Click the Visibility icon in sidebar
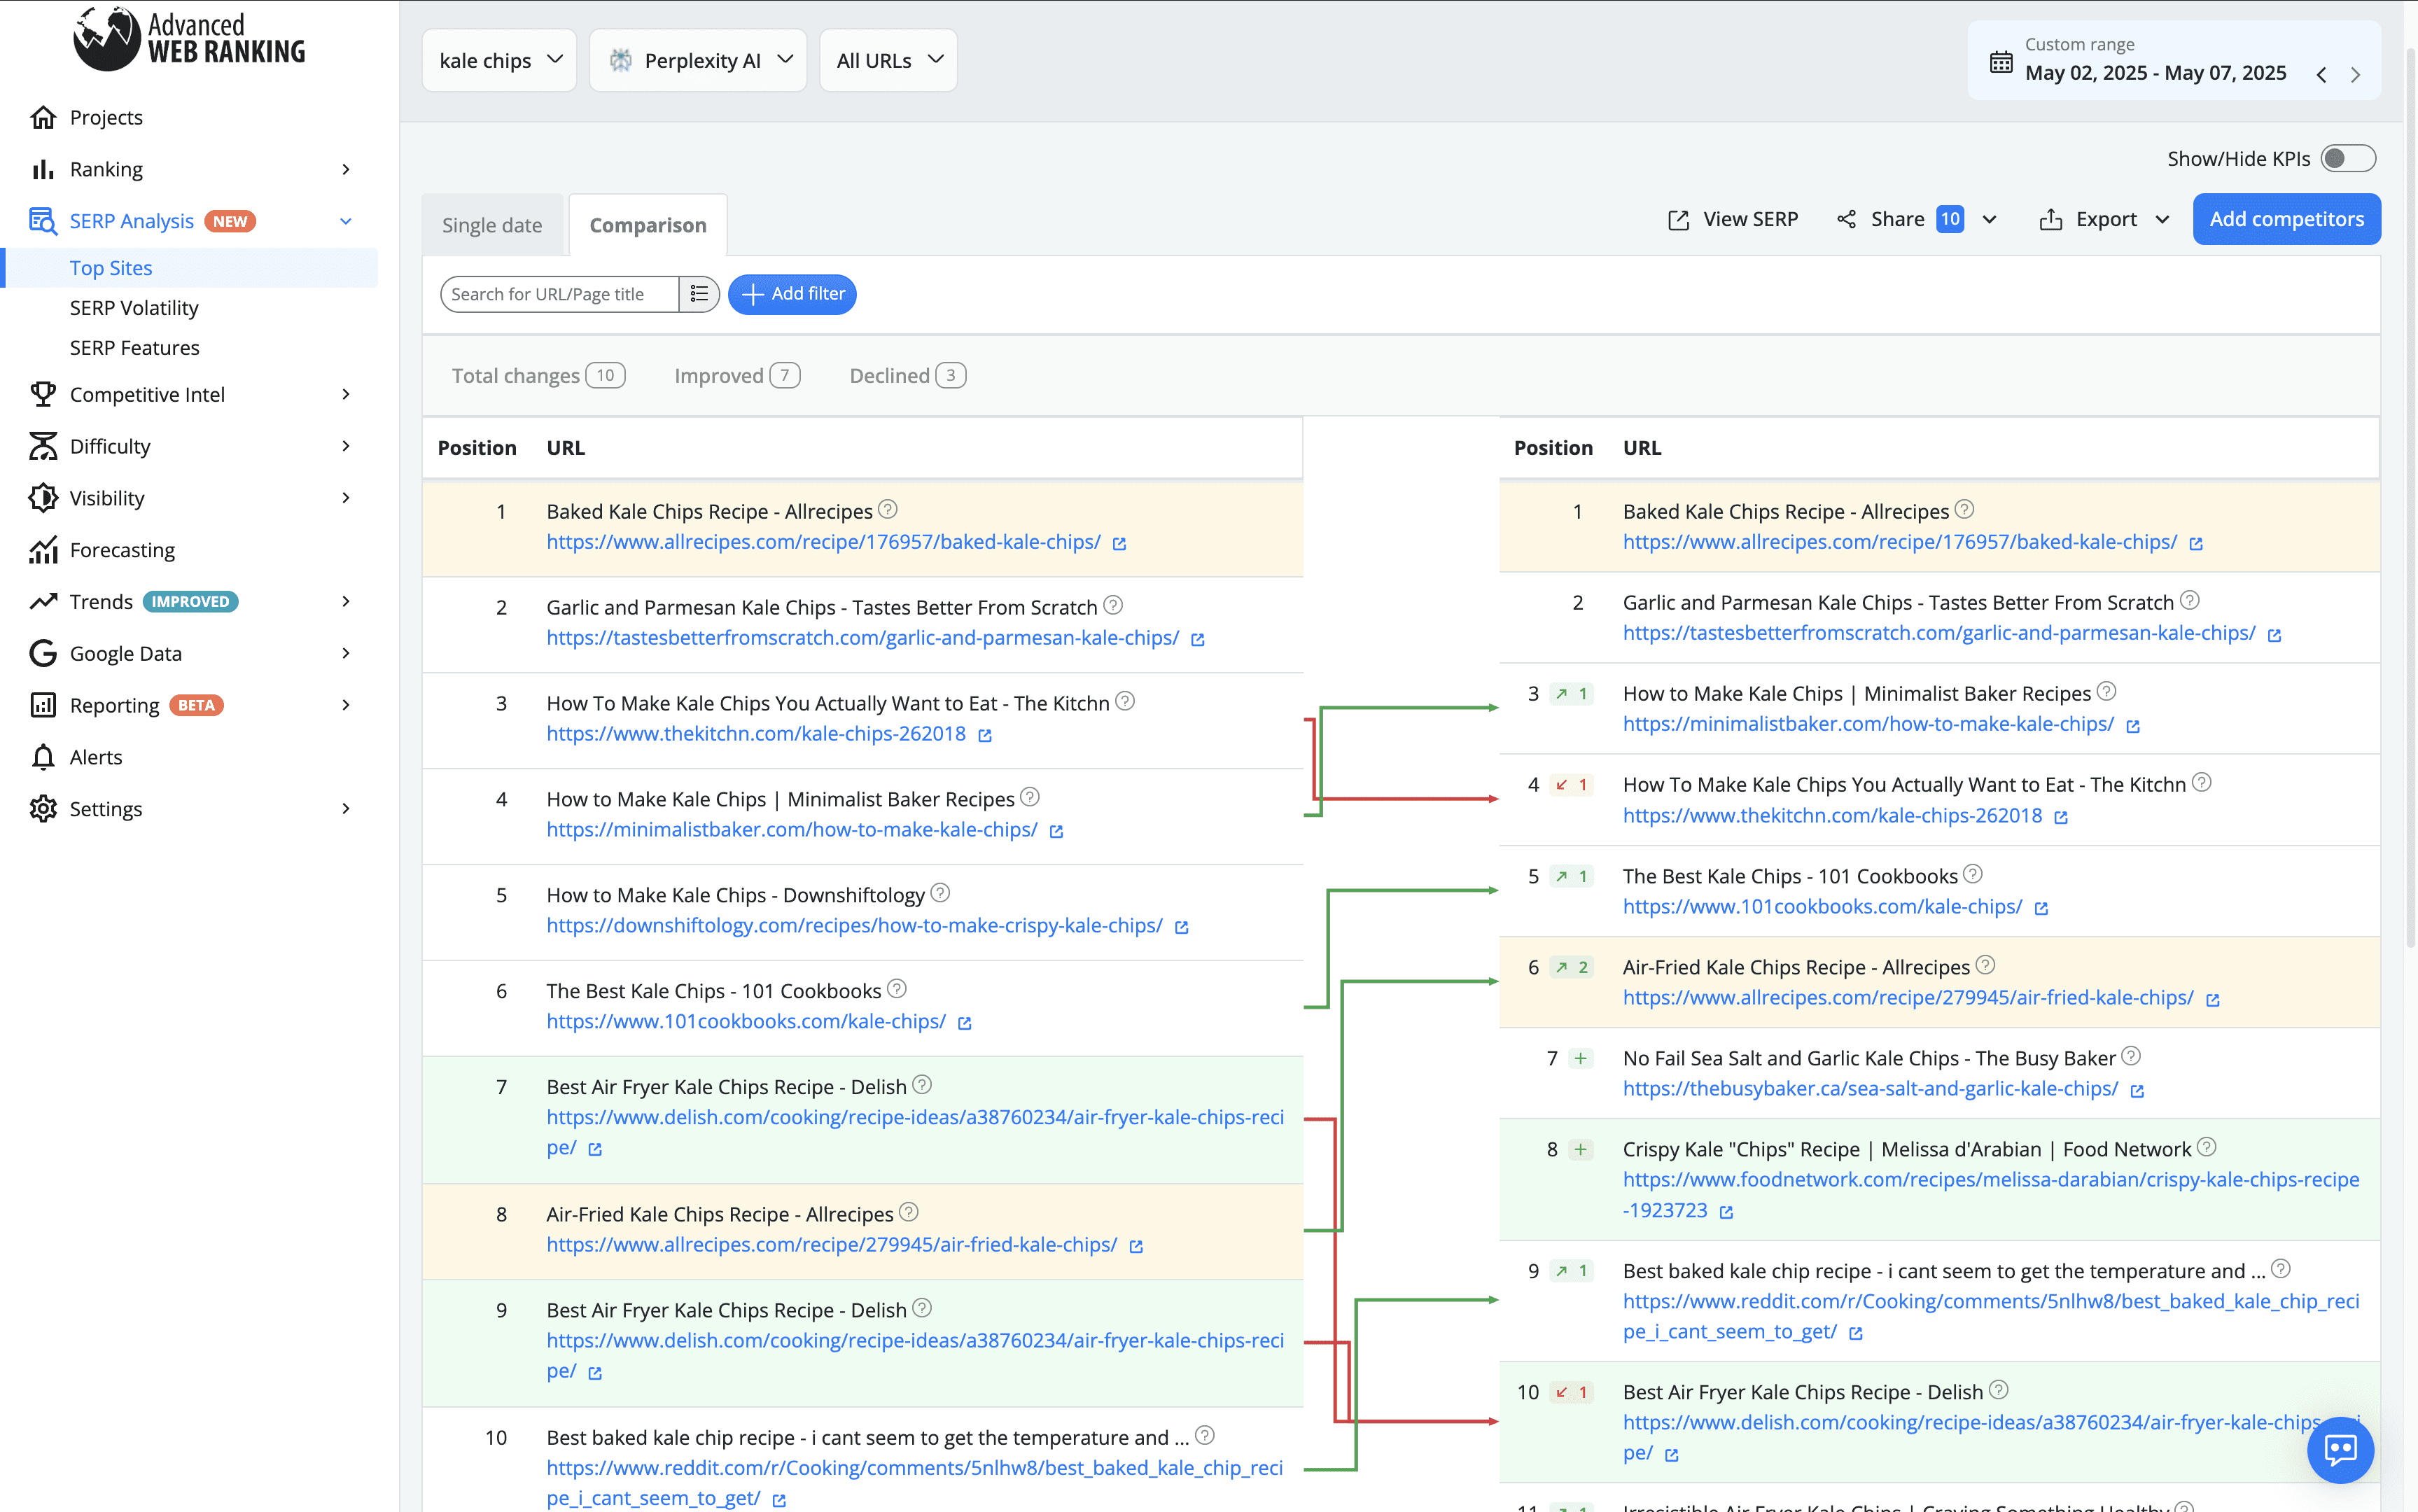 tap(43, 498)
